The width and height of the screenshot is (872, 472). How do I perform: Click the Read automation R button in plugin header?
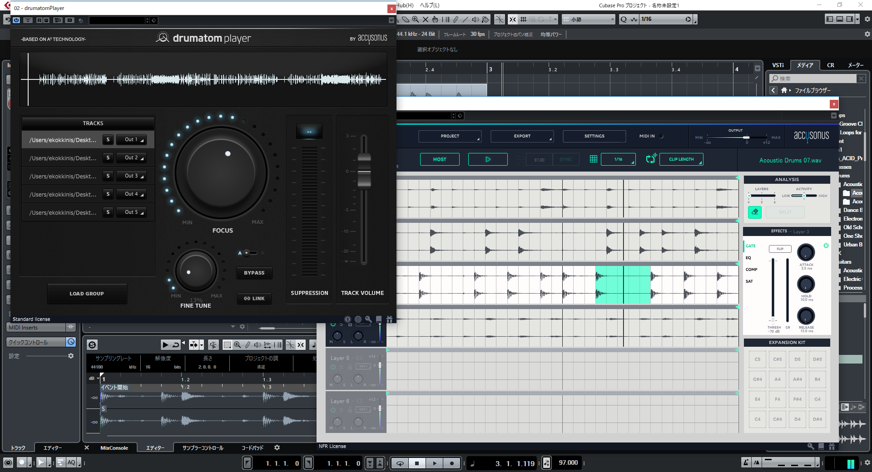(40, 20)
